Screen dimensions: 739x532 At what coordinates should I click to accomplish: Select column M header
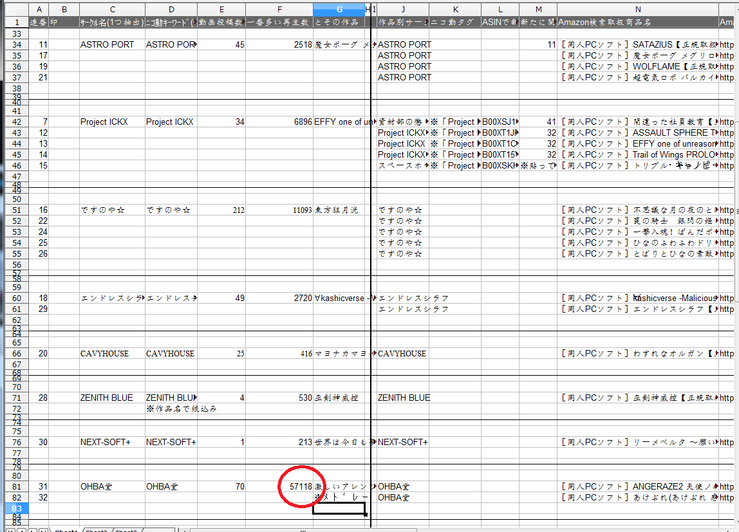(538, 10)
